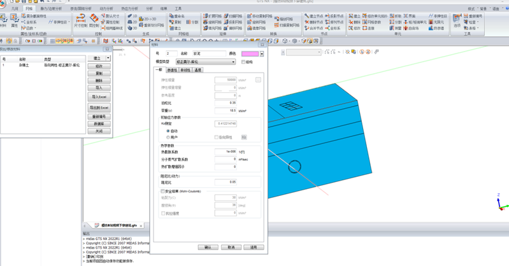This screenshot has width=509, height=266.
Task: Open Size Control (尺寸控制) mesh tool
Action: click(80, 20)
